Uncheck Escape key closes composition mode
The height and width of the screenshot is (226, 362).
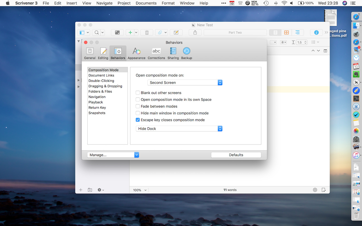tap(138, 120)
